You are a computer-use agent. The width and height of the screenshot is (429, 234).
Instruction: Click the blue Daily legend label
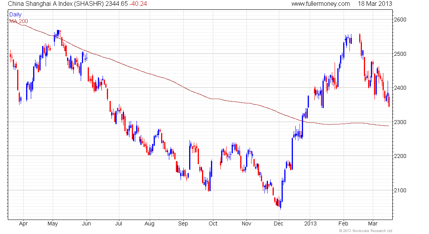(x=15, y=14)
